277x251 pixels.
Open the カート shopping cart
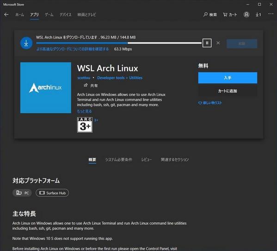pos(230,14)
